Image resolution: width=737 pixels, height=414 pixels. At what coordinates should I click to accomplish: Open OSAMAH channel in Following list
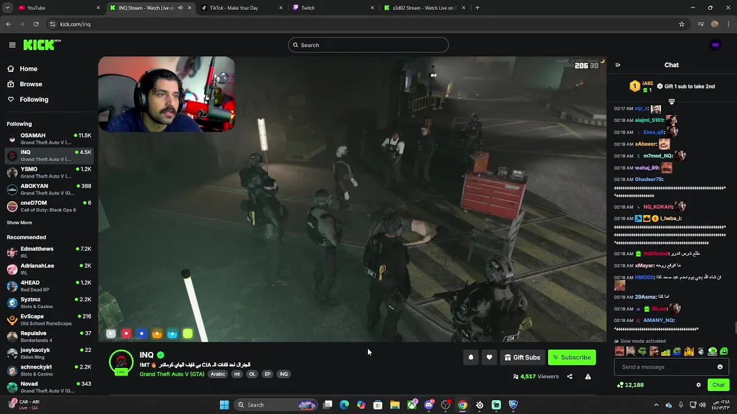pos(49,139)
